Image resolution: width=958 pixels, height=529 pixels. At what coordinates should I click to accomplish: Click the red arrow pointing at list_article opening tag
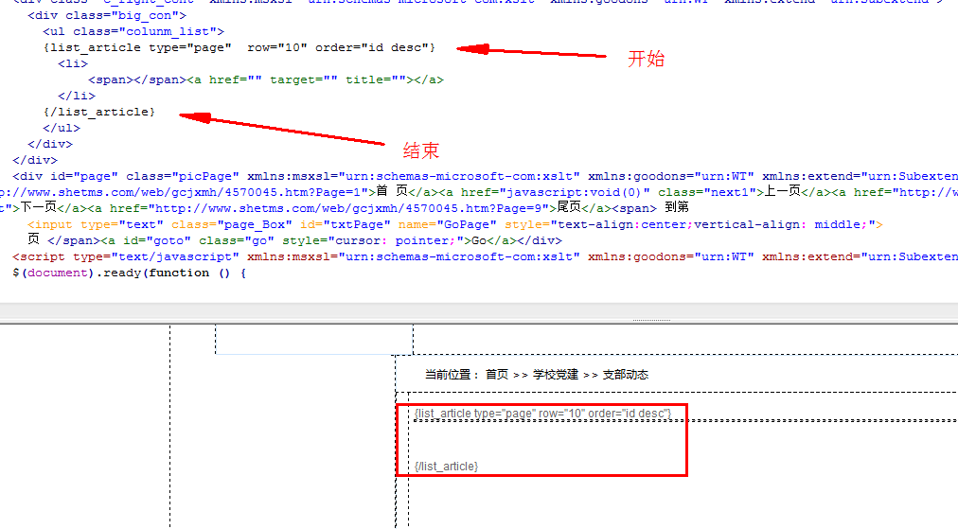[530, 52]
